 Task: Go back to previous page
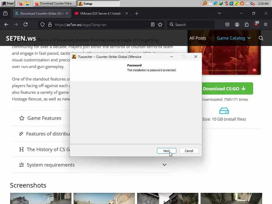pos(6,25)
